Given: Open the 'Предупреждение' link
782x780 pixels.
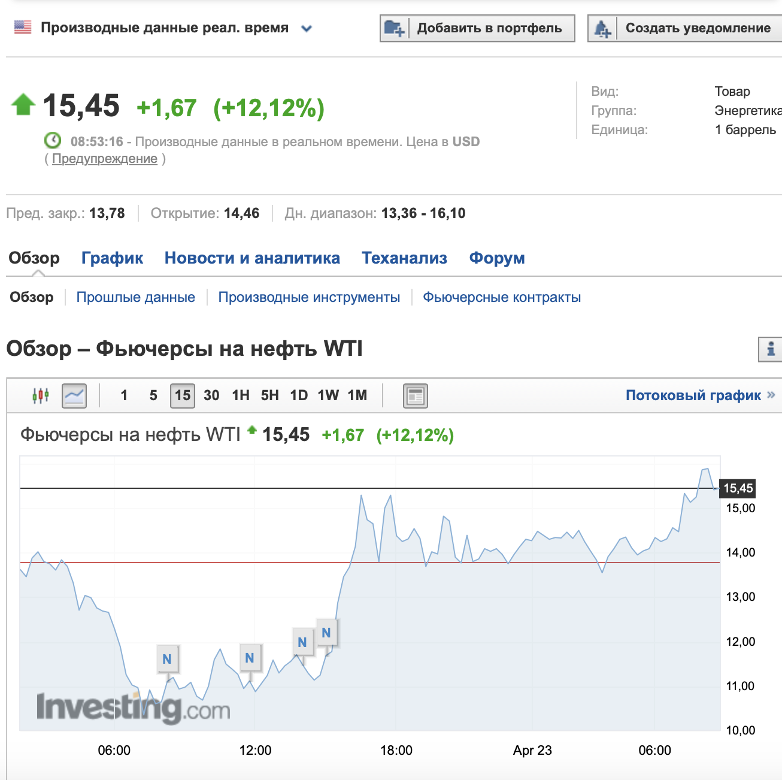Looking at the screenshot, I should click(105, 159).
